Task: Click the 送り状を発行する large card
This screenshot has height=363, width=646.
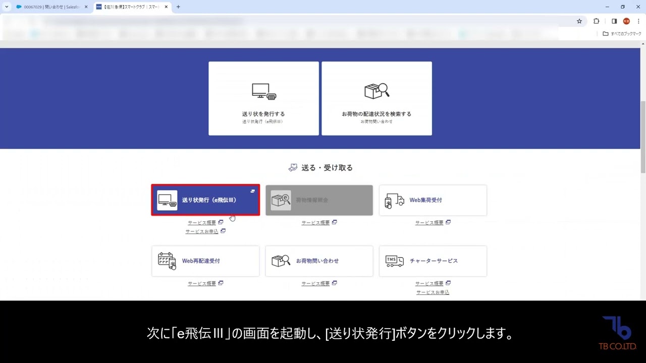Action: (263, 98)
